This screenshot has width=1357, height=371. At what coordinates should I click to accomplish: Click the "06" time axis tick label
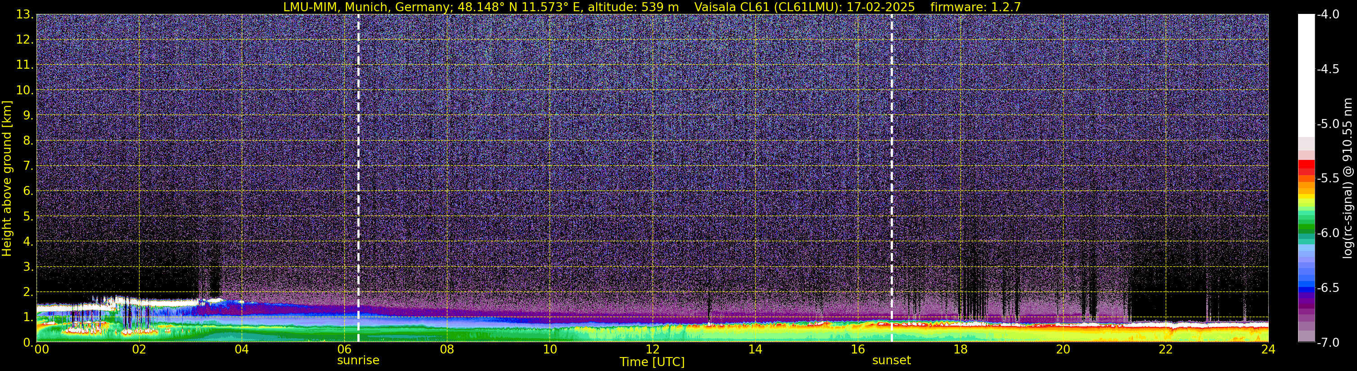[344, 349]
